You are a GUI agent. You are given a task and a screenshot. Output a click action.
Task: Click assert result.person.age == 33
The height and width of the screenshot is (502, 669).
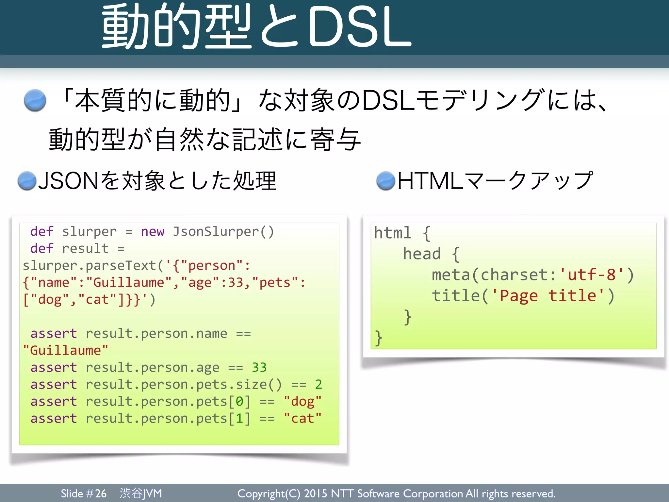149,367
